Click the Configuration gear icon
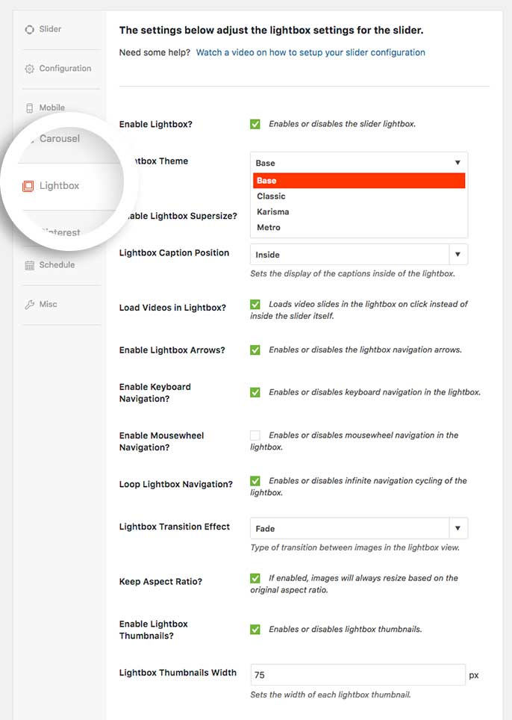Viewport: 512px width, 720px height. tap(29, 69)
